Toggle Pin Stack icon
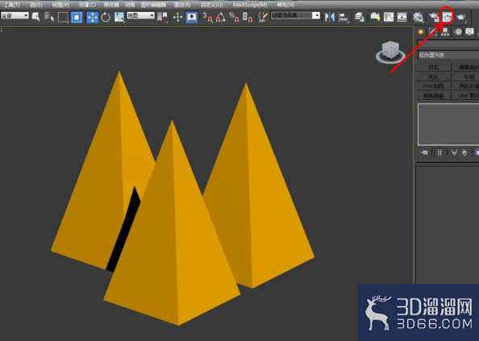This screenshot has width=479, height=341. click(424, 152)
